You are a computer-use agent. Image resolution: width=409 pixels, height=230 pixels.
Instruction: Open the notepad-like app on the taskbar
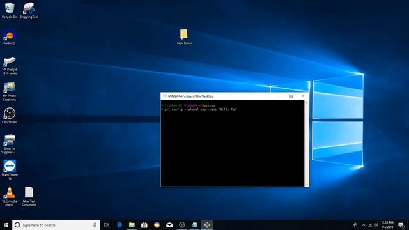[194, 225]
